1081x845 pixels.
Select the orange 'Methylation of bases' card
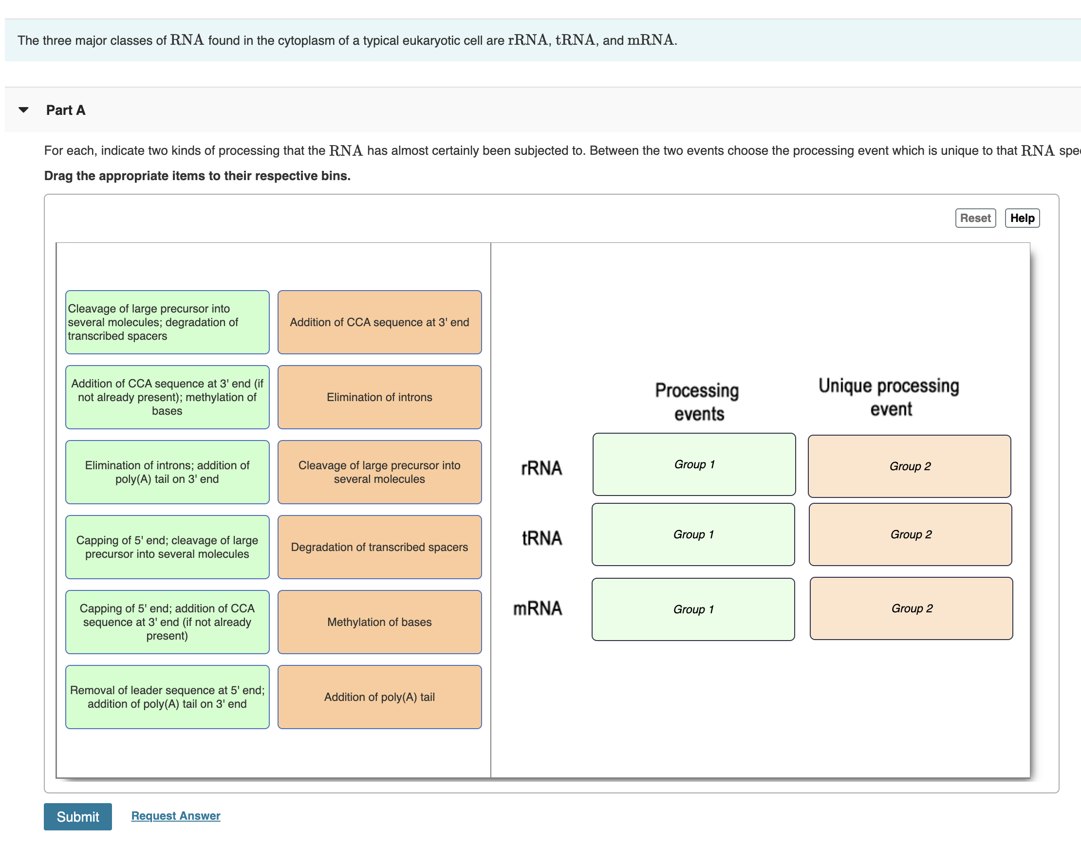click(x=380, y=622)
